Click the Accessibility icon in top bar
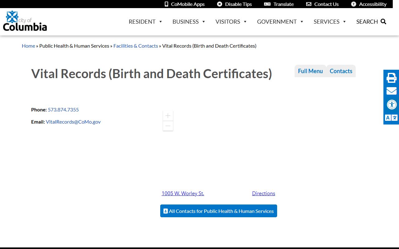The height and width of the screenshot is (249, 399). click(353, 4)
